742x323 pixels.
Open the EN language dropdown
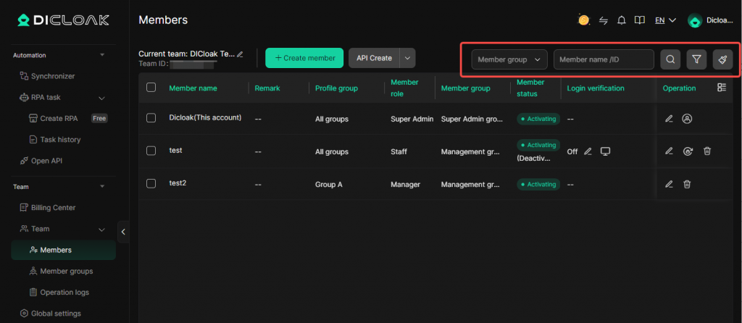coord(665,20)
